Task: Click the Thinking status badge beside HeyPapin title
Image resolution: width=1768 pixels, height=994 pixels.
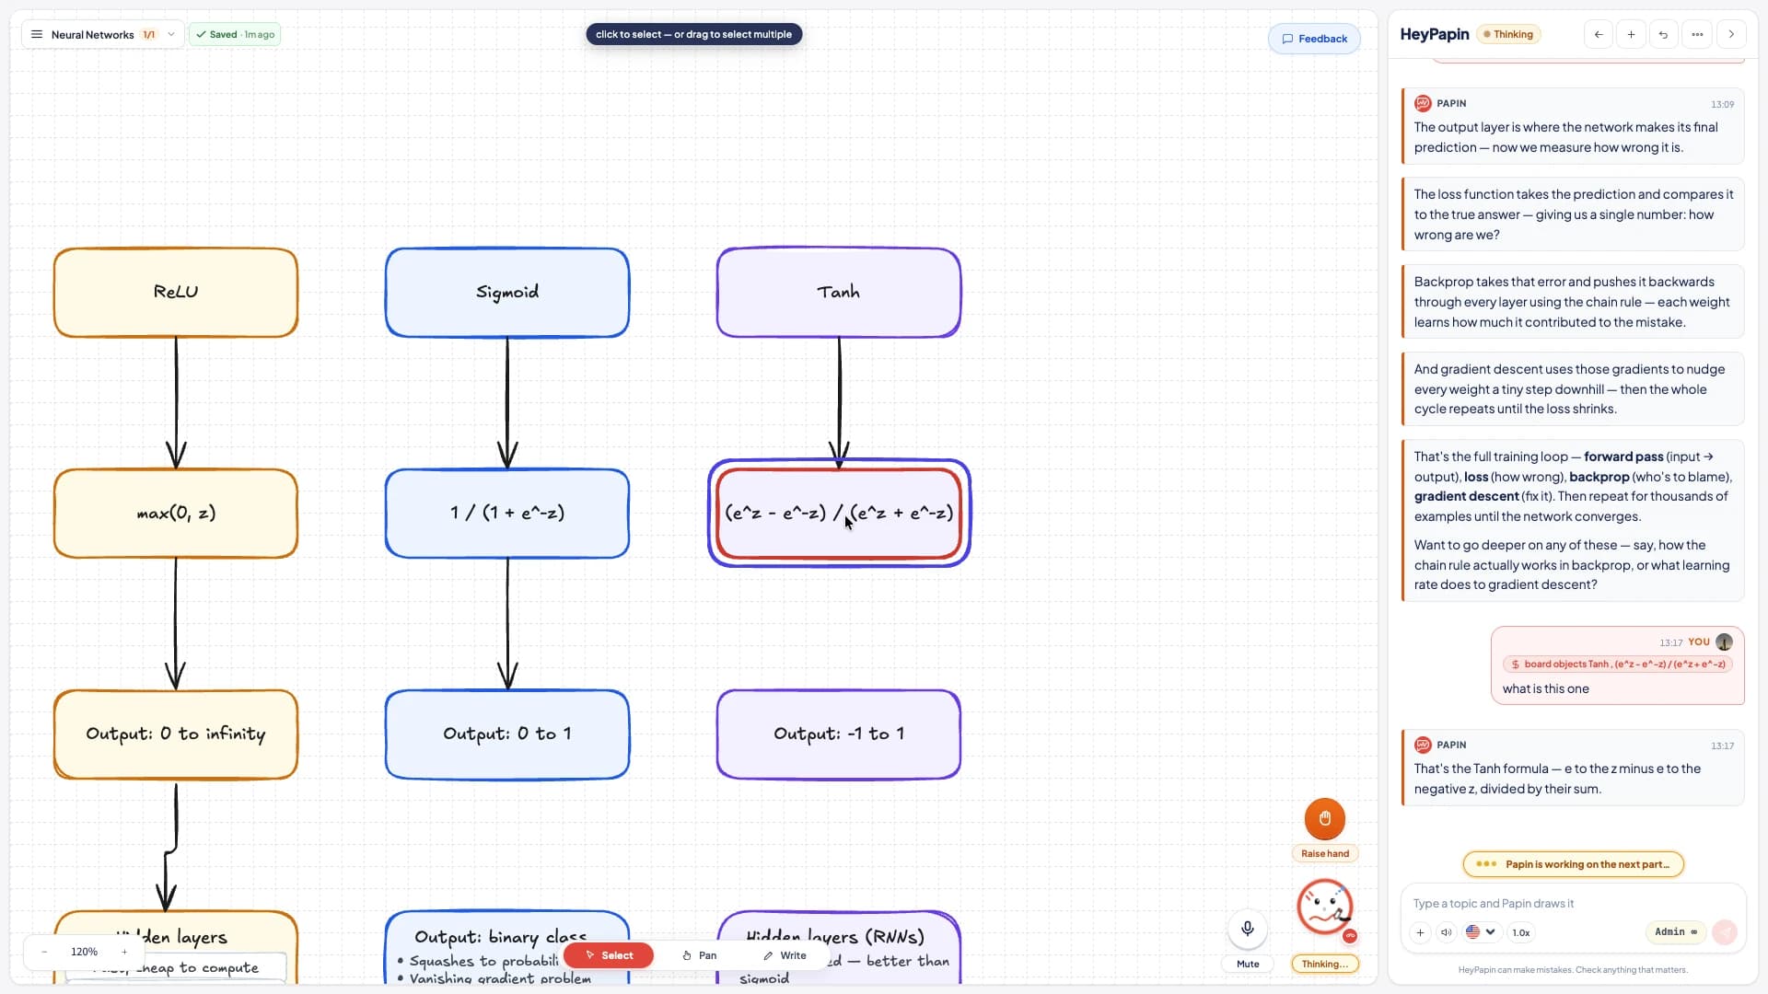Action: (1508, 34)
